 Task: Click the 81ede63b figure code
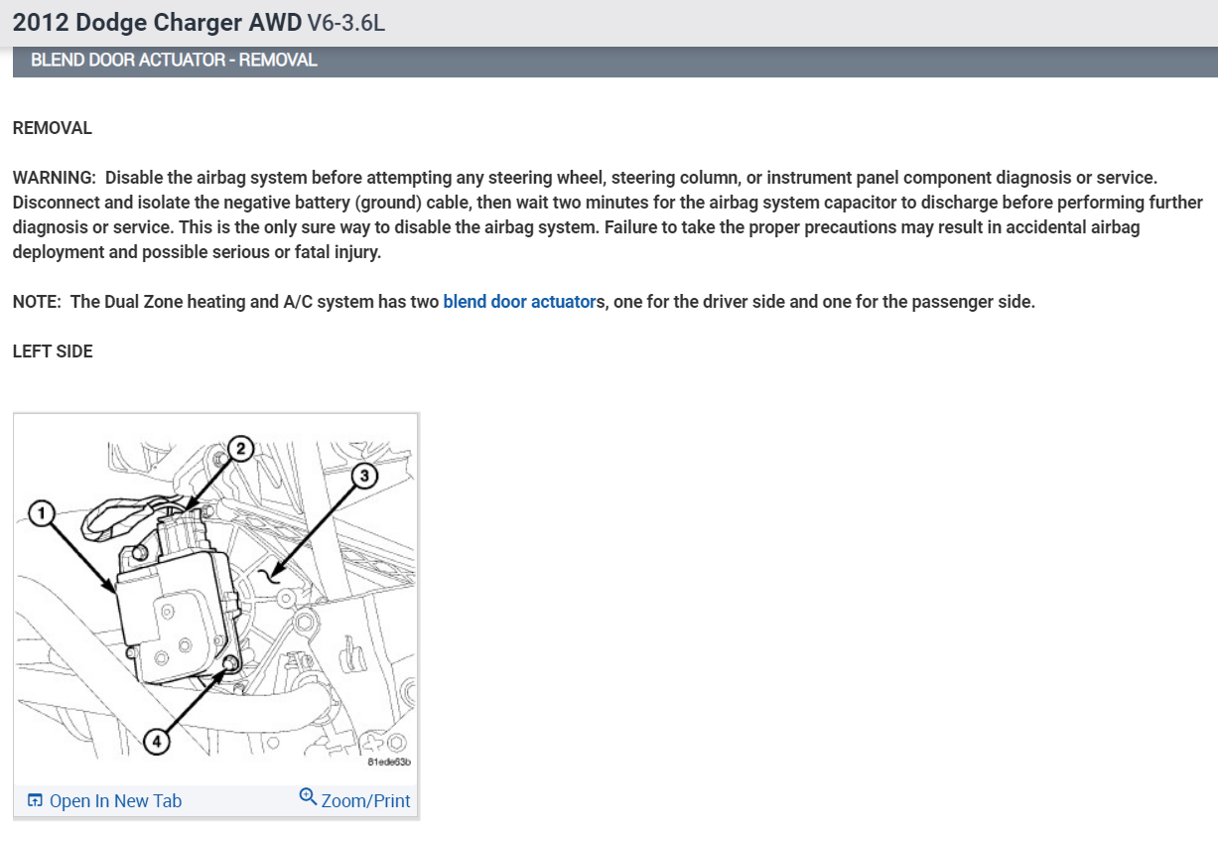coord(389,763)
